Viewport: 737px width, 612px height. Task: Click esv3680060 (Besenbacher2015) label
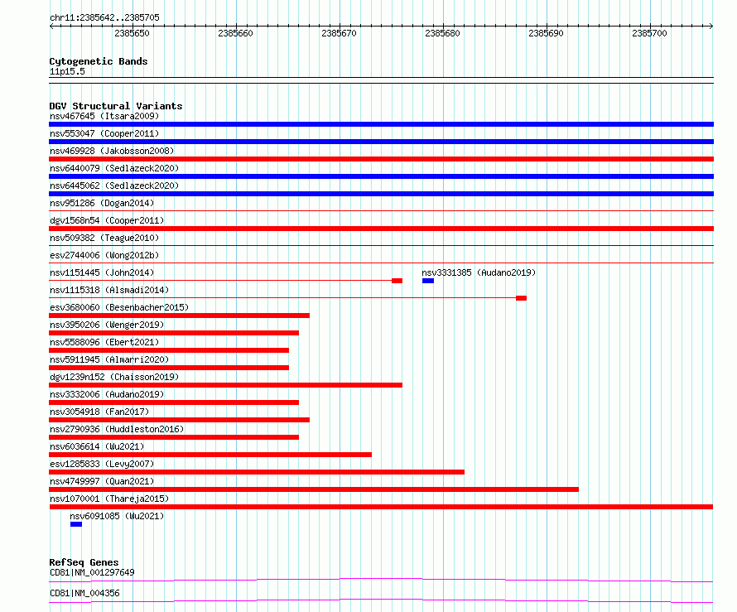pyautogui.click(x=119, y=307)
